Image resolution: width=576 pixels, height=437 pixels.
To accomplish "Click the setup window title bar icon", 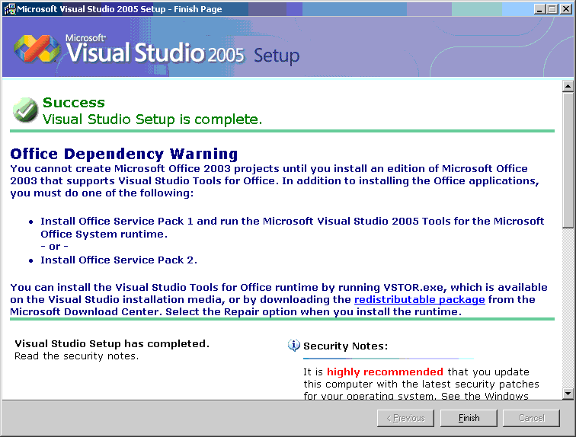I will click(x=10, y=9).
